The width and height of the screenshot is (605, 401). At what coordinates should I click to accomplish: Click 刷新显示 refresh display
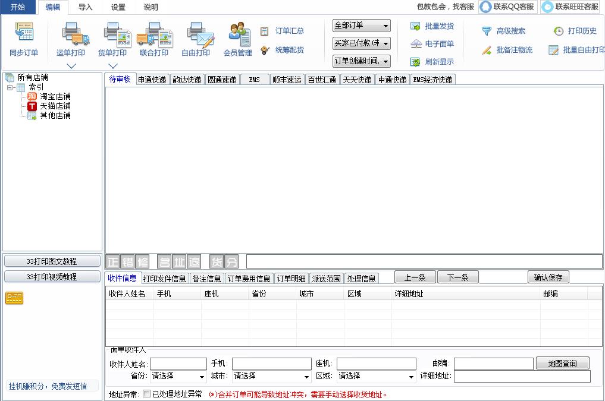[432, 62]
